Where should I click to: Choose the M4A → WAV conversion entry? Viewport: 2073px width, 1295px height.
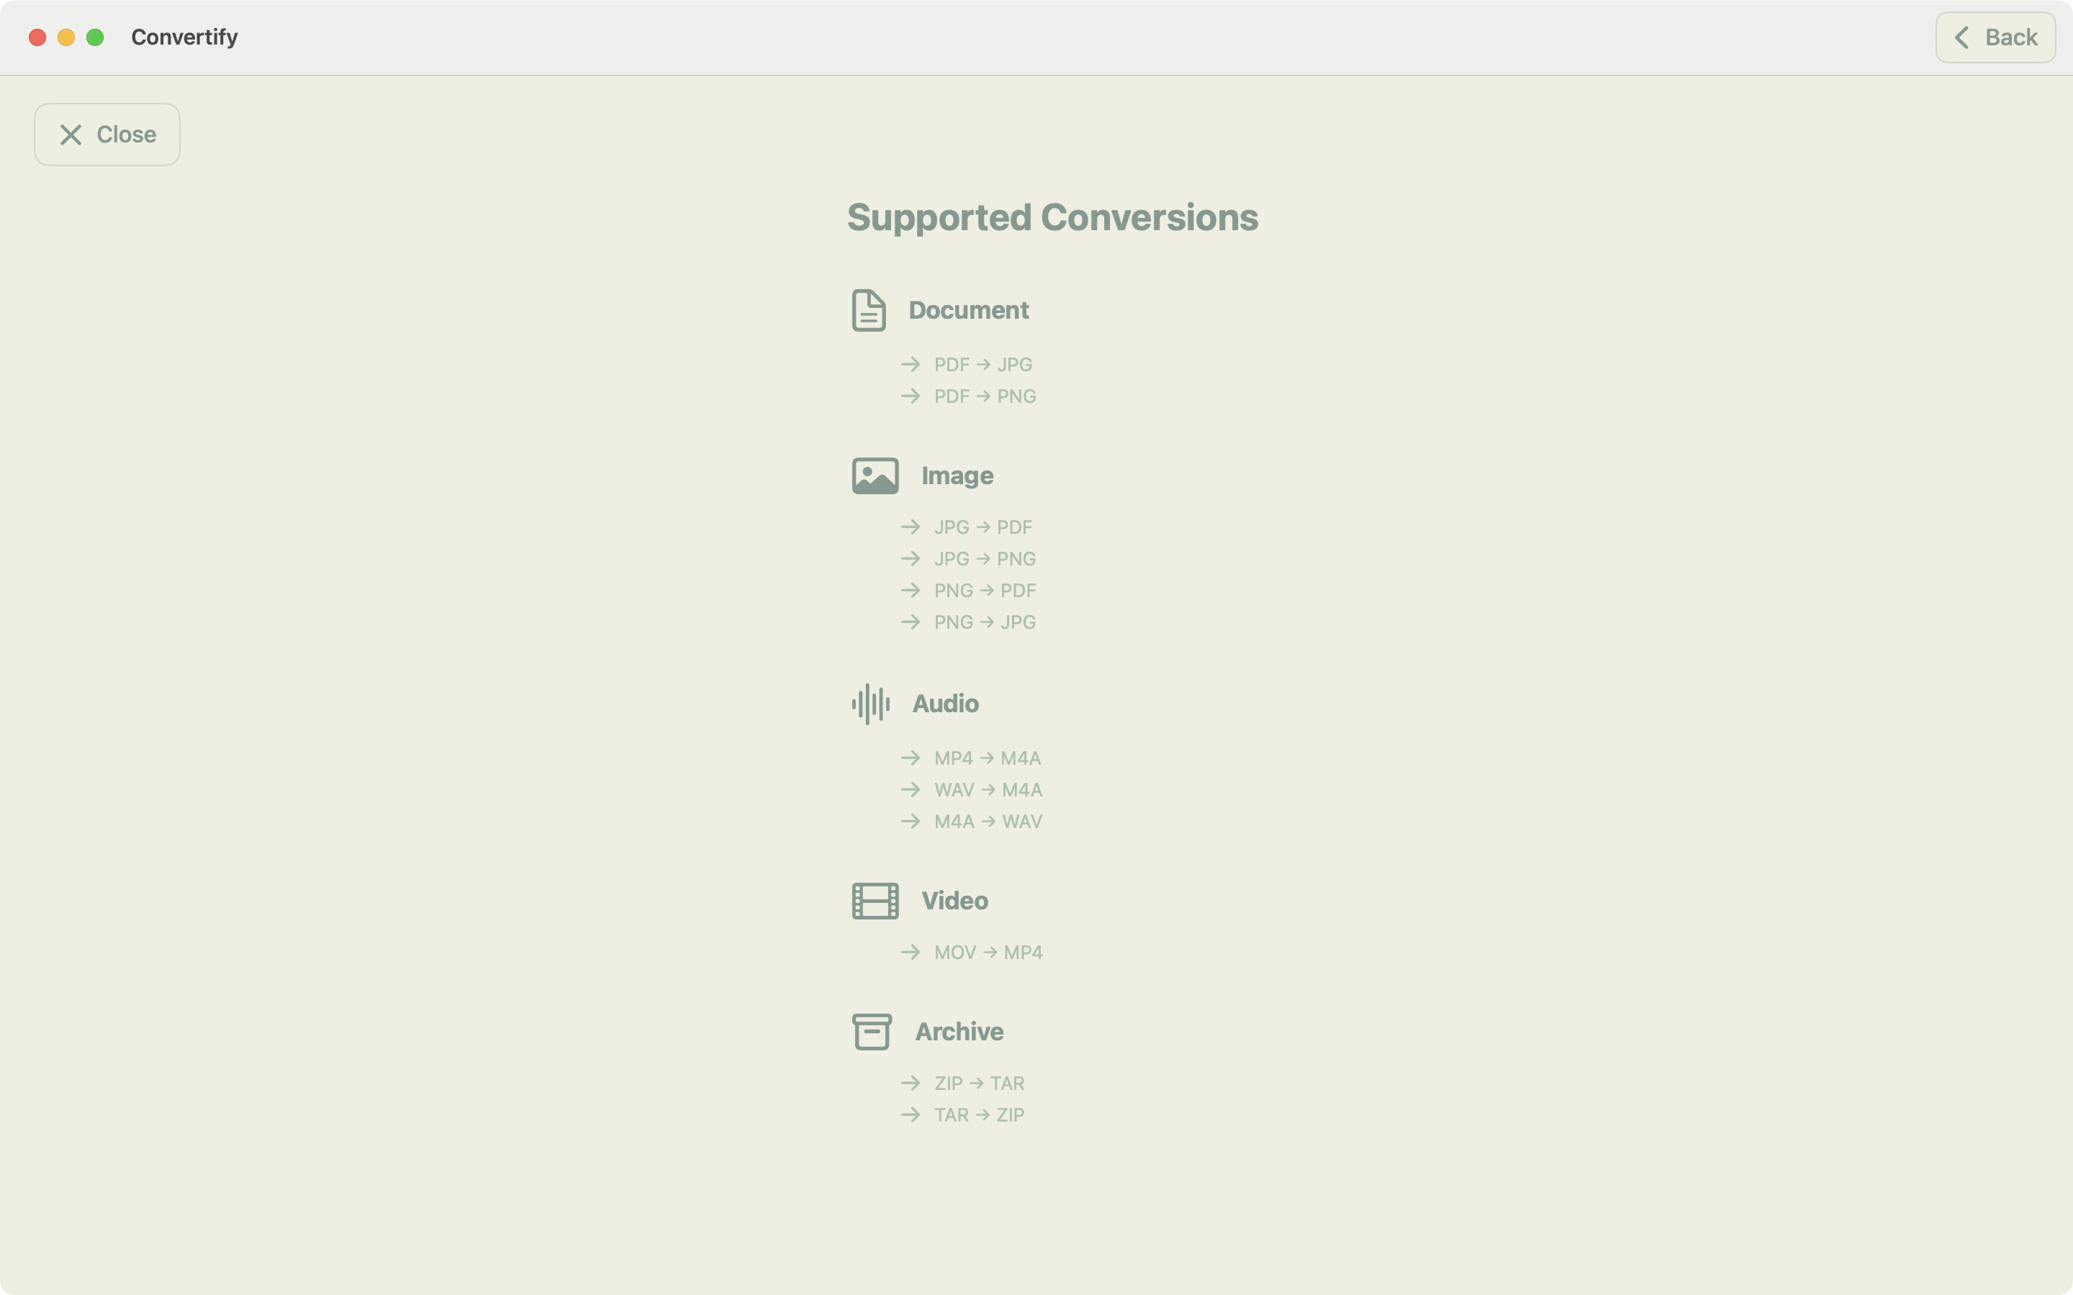988,822
